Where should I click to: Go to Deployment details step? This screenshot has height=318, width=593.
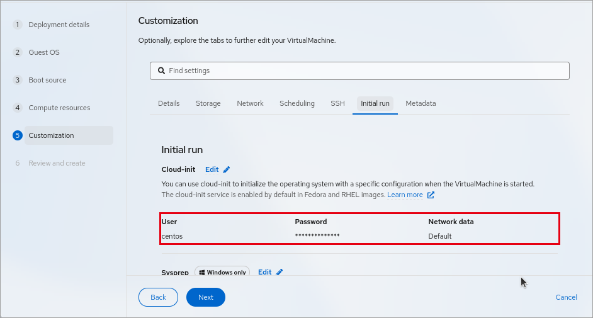[59, 25]
